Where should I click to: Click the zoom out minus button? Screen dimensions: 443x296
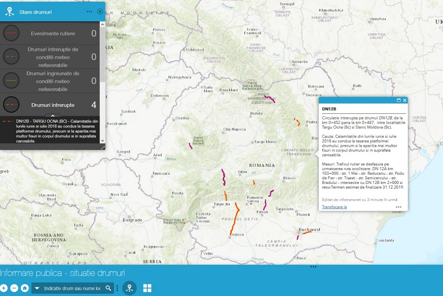coord(14,288)
